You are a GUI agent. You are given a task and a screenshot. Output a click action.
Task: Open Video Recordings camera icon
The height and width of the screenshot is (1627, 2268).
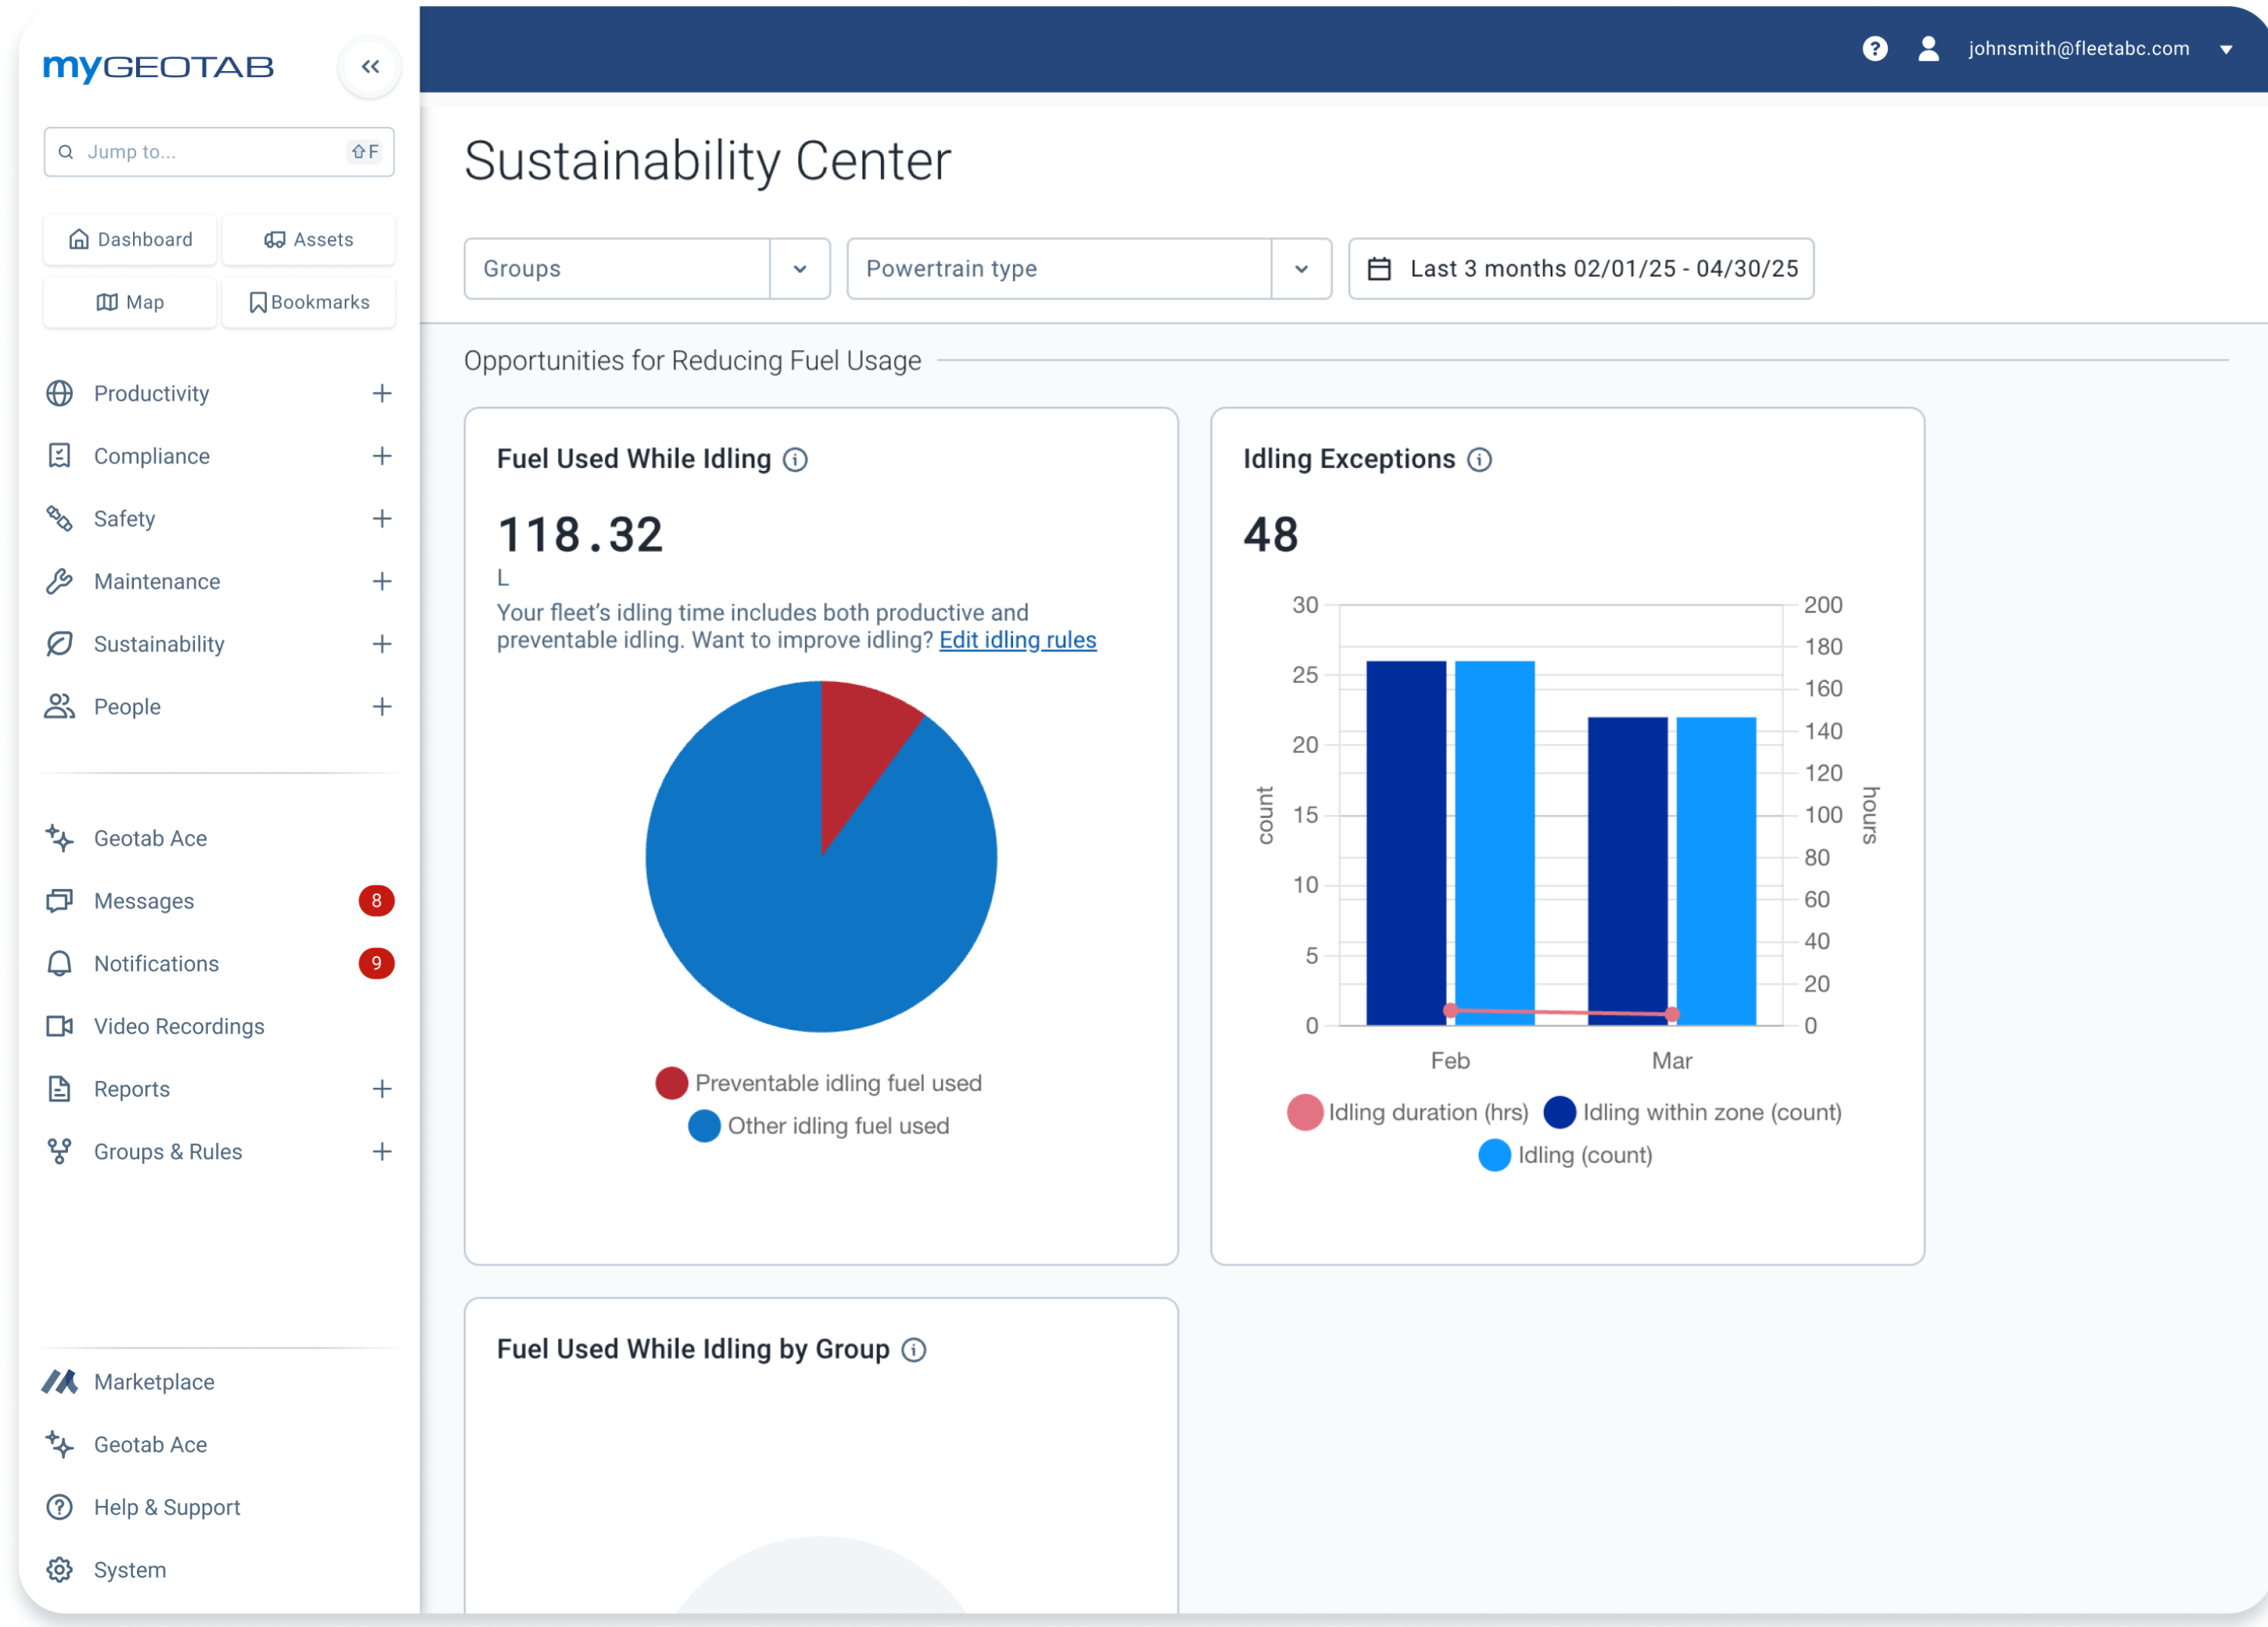coord(60,1026)
